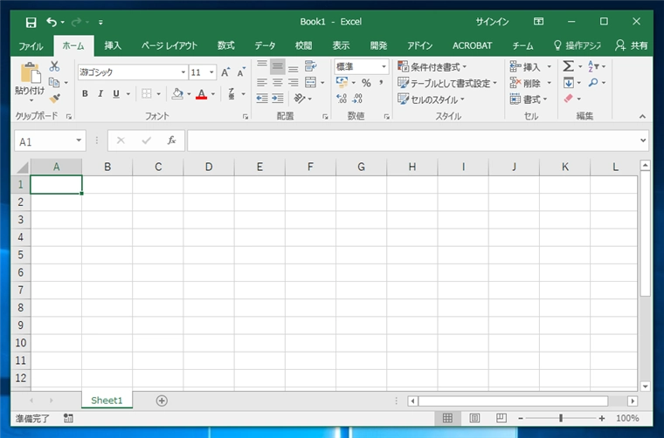Apply percent style
Viewport: 664px width, 438px height.
pos(366,83)
